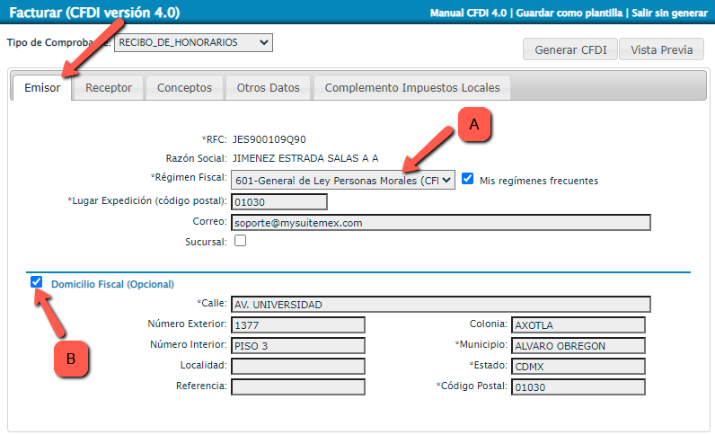The height and width of the screenshot is (435, 715).
Task: Open the Tipo de Comprobante dropdown
Action: click(x=192, y=42)
